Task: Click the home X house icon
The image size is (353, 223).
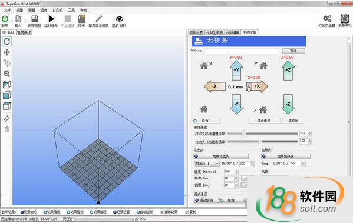Action: pos(204,66)
